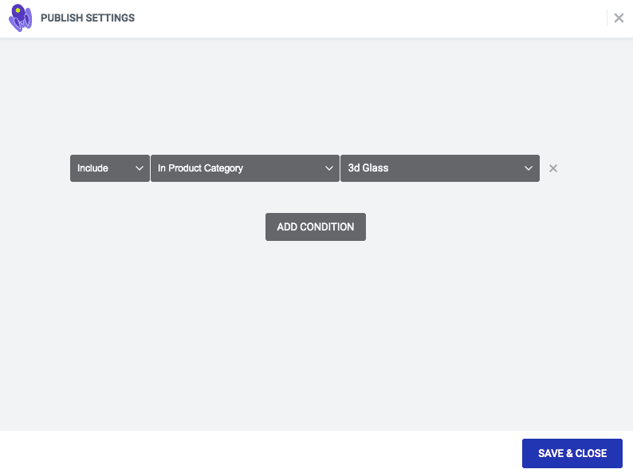Save and close publish settings
633x473 pixels.
click(572, 453)
